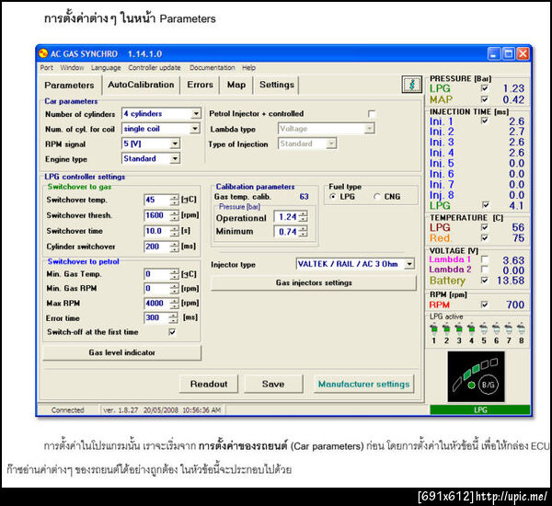Screen dimensions: 552x506
Task: Click Minimum pressure spinner arrows
Action: [x=303, y=231]
